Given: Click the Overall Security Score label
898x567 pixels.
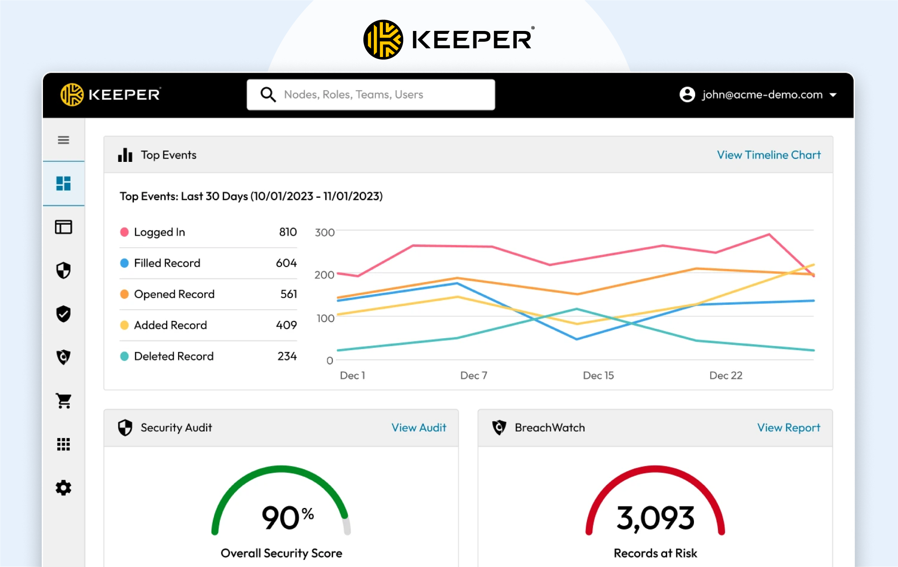Looking at the screenshot, I should 281,553.
